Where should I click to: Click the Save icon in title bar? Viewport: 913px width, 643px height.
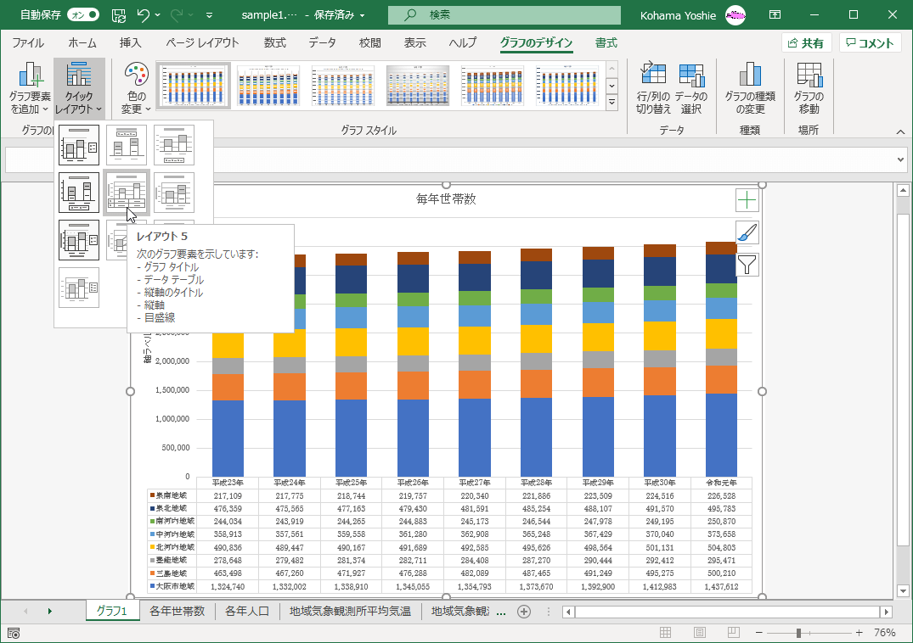(x=120, y=15)
